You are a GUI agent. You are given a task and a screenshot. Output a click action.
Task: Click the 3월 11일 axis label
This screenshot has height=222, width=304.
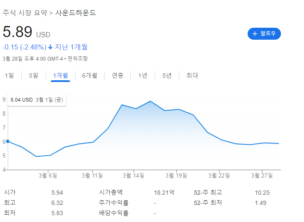[92, 175]
